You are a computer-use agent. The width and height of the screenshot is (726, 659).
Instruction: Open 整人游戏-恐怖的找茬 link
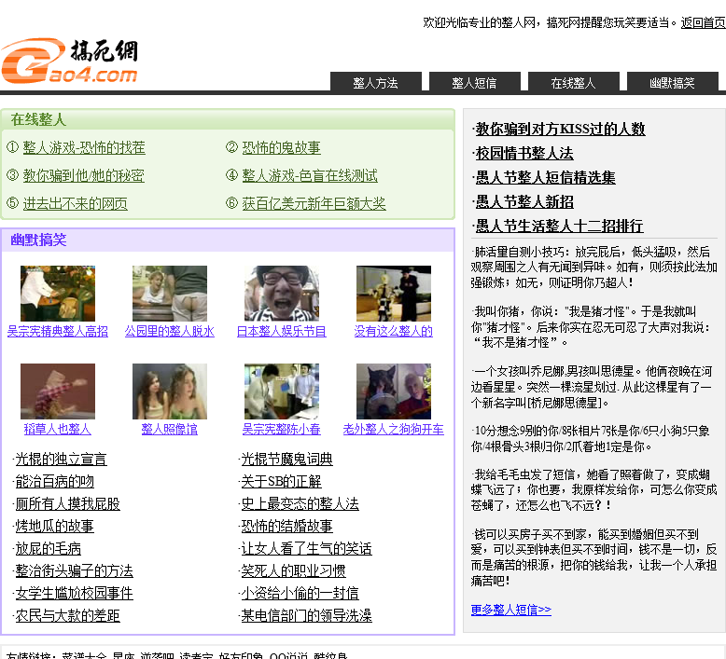pos(84,147)
